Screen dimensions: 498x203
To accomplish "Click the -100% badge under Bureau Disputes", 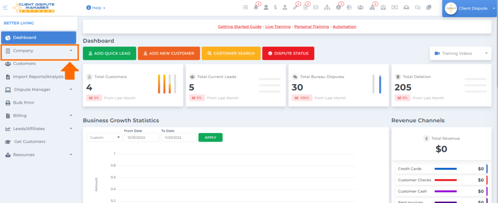I will (302, 98).
